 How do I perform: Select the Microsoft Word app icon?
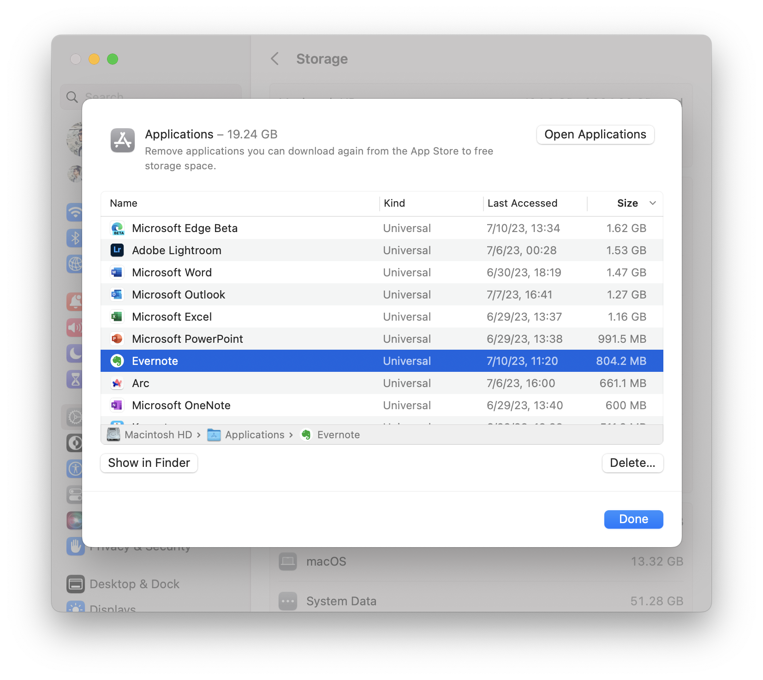click(117, 273)
